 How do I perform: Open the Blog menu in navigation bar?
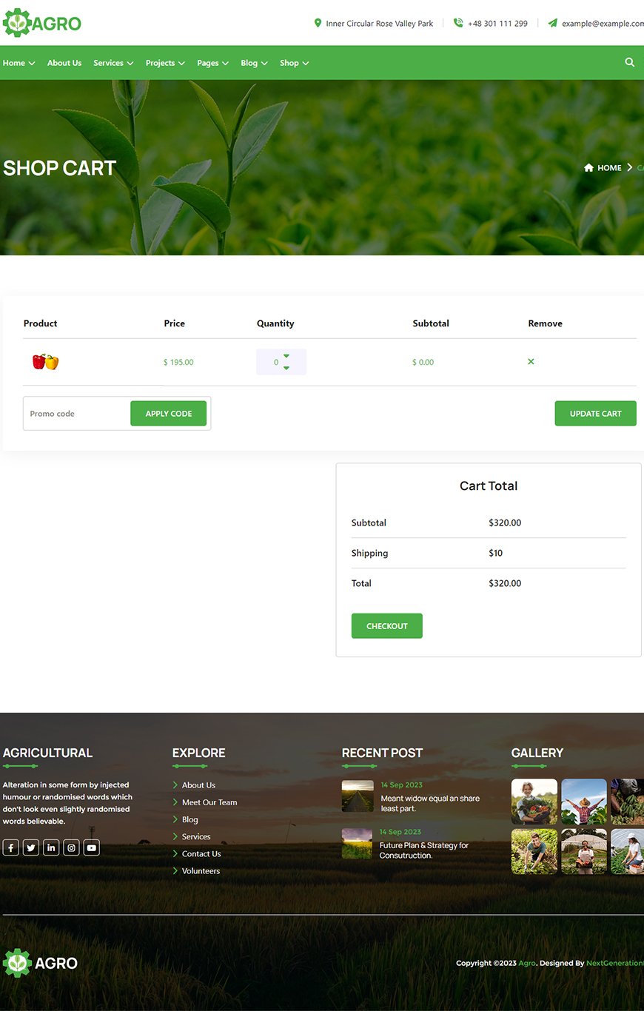click(254, 63)
